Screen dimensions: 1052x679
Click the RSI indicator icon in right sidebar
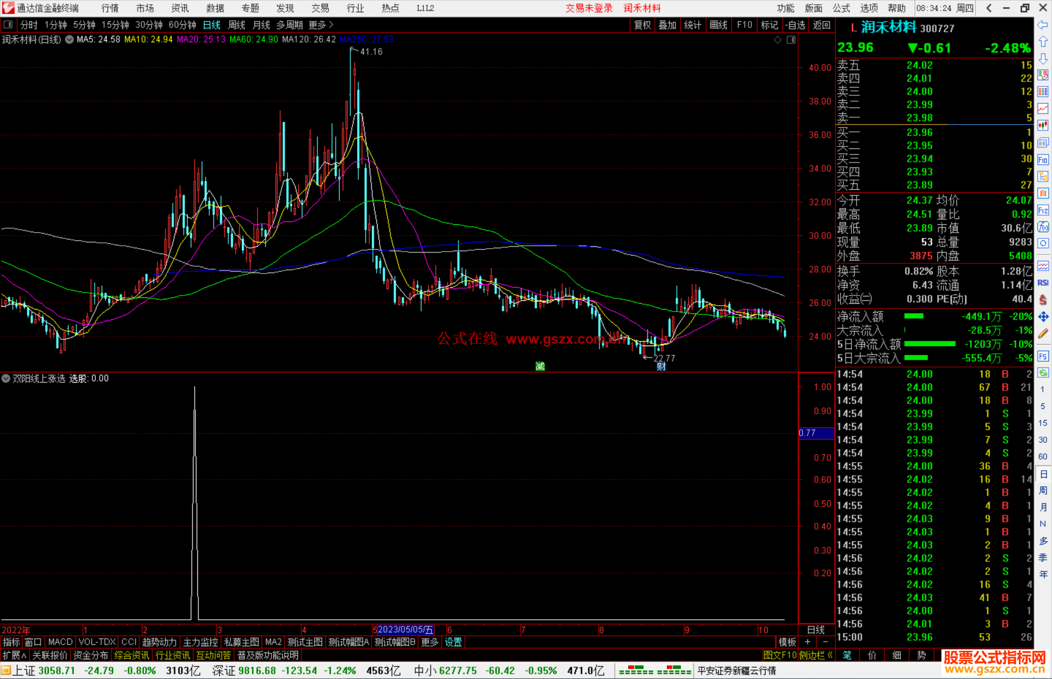pyautogui.click(x=1043, y=283)
